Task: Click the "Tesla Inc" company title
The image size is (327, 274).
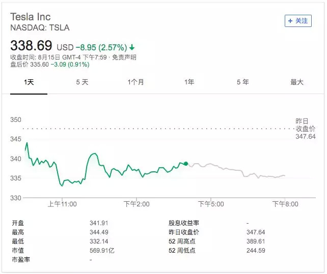Action: 31,17
